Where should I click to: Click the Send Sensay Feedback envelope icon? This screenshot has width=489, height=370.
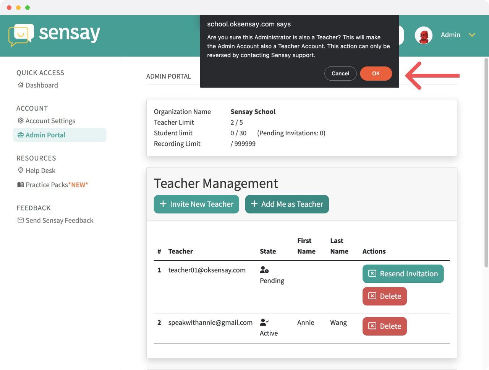(x=21, y=220)
